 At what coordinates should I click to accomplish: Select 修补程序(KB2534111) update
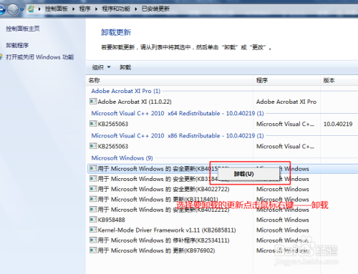pos(163,240)
